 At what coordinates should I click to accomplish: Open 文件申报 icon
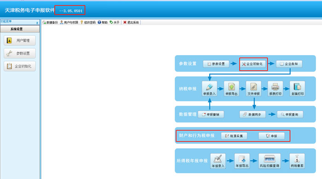pyautogui.click(x=253, y=89)
